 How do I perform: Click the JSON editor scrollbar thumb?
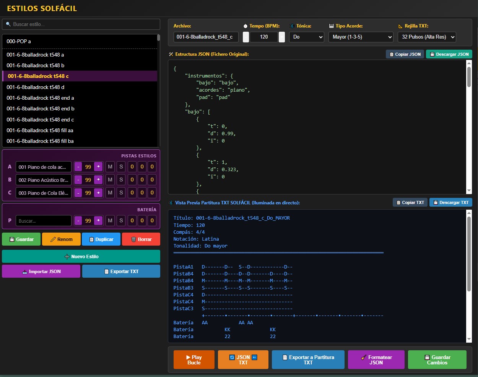tap(469, 78)
